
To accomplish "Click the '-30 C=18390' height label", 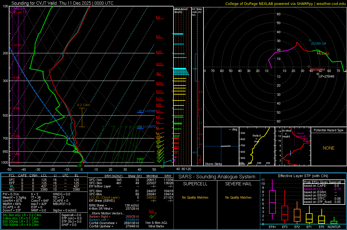I will (146, 111).
